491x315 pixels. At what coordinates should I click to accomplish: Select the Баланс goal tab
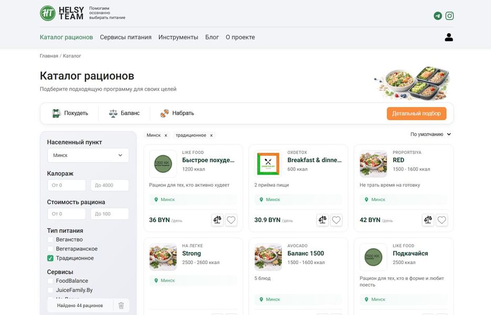(x=124, y=113)
